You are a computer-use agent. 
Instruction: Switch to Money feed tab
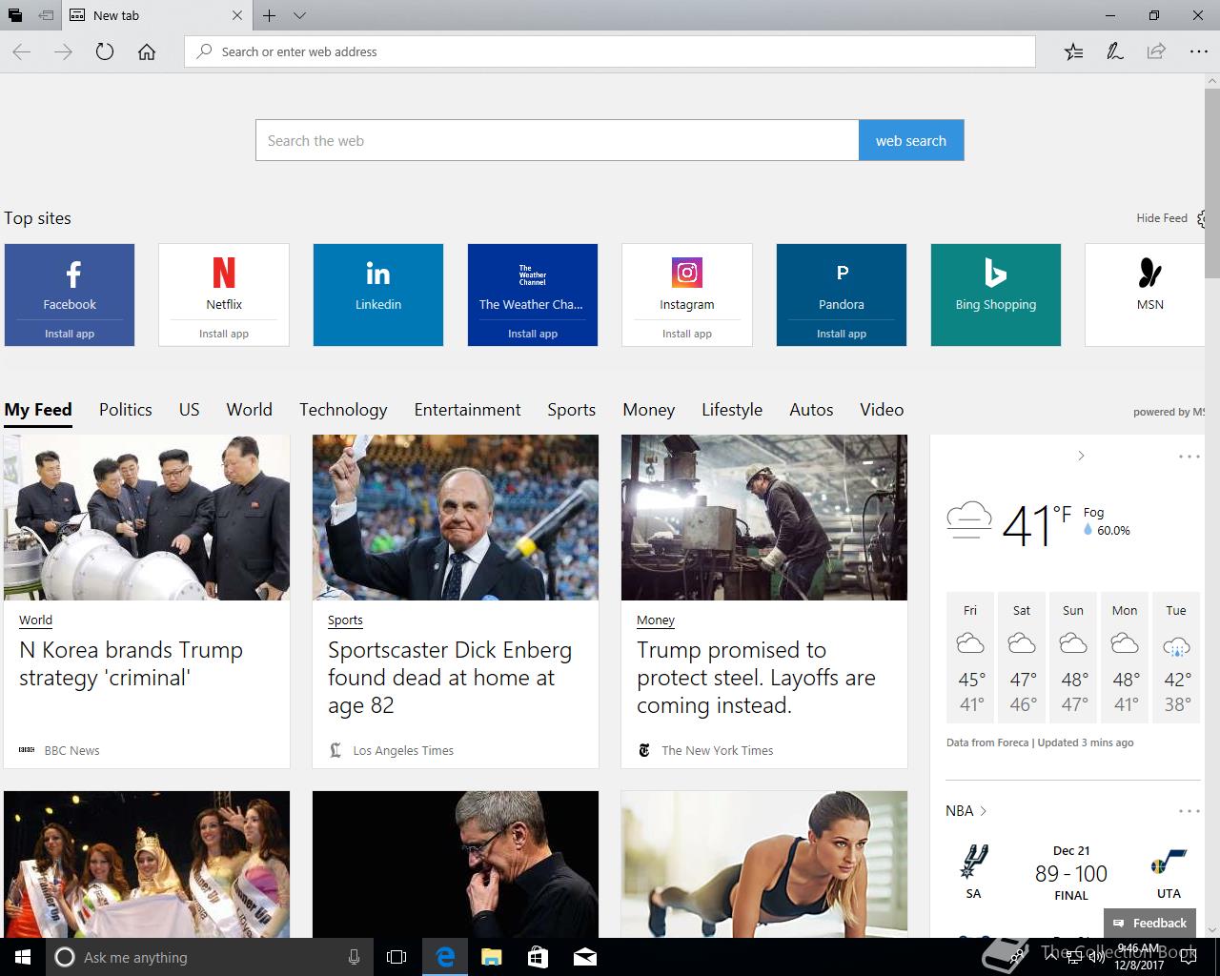click(x=649, y=410)
